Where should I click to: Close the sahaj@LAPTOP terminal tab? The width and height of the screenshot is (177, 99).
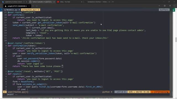[x=29, y=6]
